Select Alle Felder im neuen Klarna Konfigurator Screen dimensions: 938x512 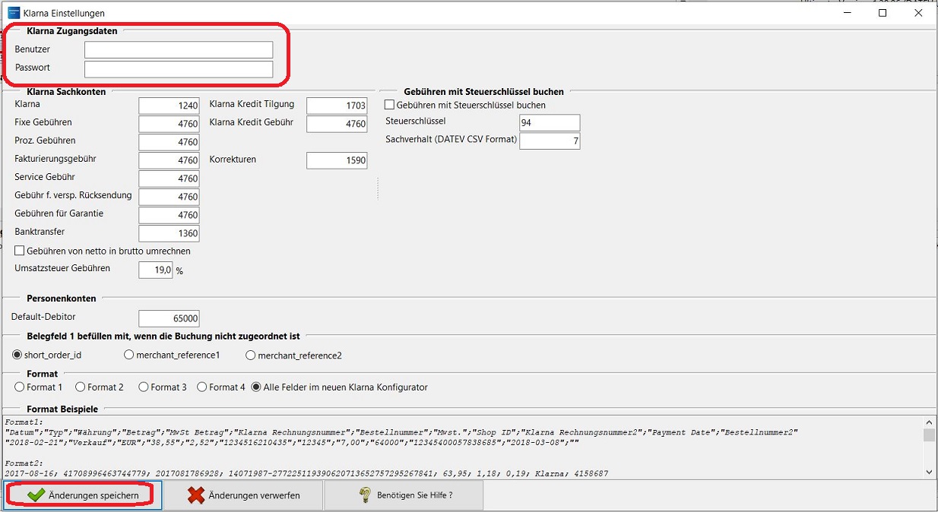coord(256,387)
